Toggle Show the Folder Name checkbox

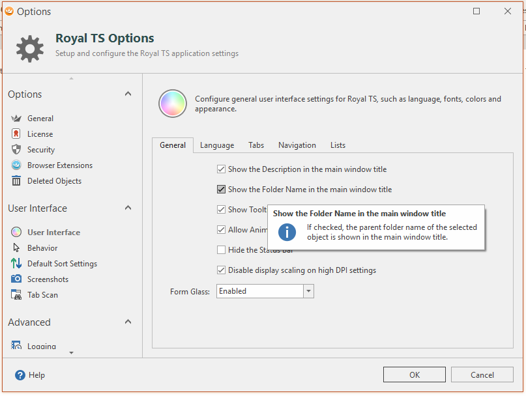(x=222, y=190)
